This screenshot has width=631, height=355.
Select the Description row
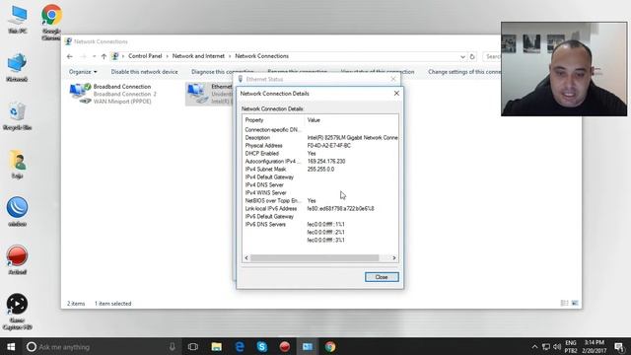click(320, 137)
